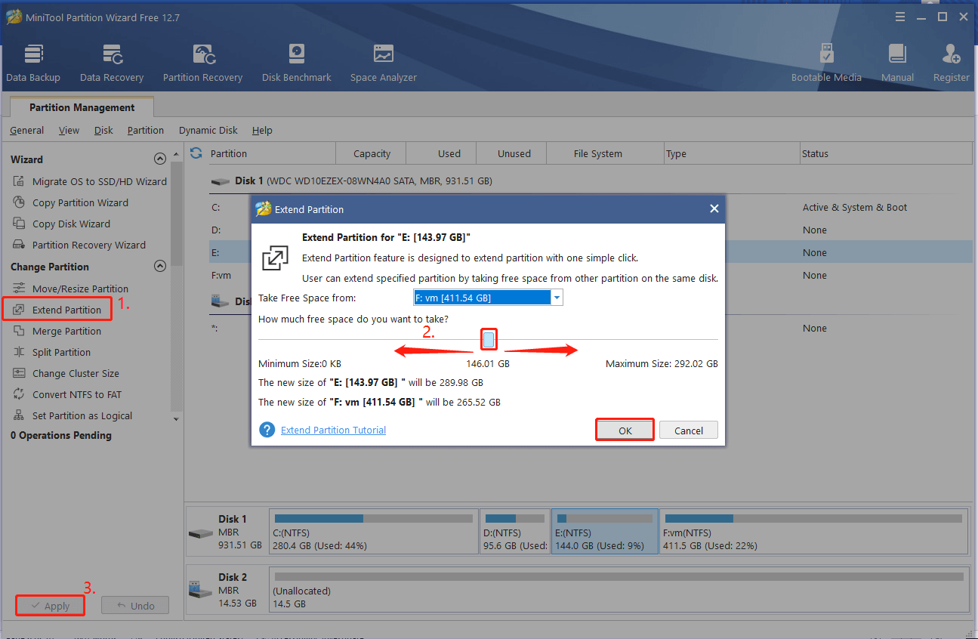Select Extend Partition in the sidebar

point(57,310)
